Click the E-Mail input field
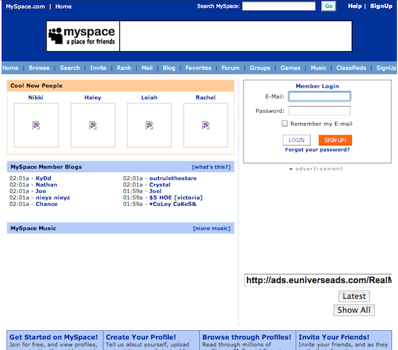 point(320,96)
